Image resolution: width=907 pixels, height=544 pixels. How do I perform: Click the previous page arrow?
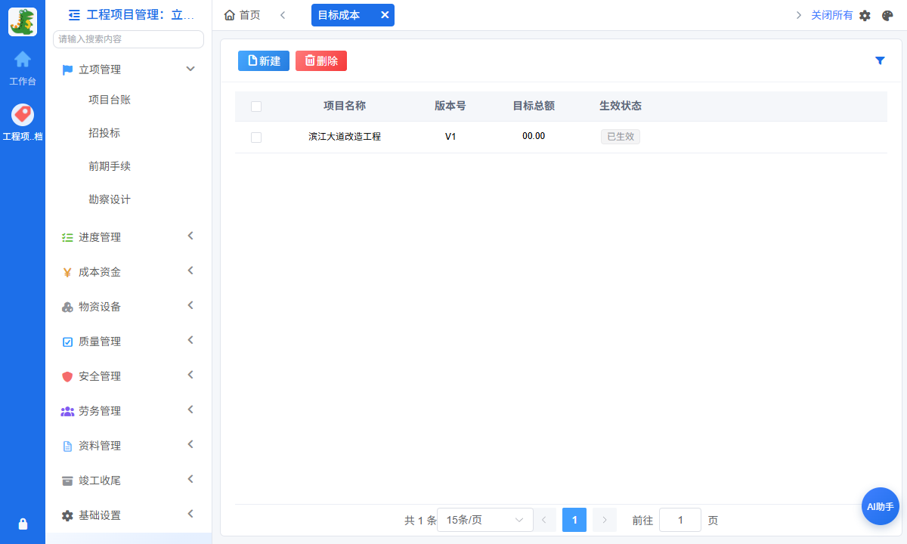coord(544,520)
